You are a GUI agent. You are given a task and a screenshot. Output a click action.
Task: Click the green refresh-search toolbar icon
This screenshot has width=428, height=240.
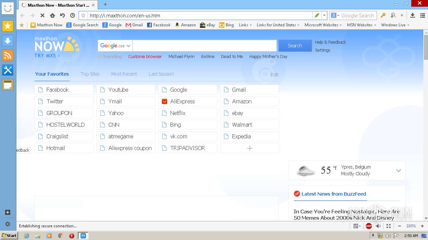(393, 15)
